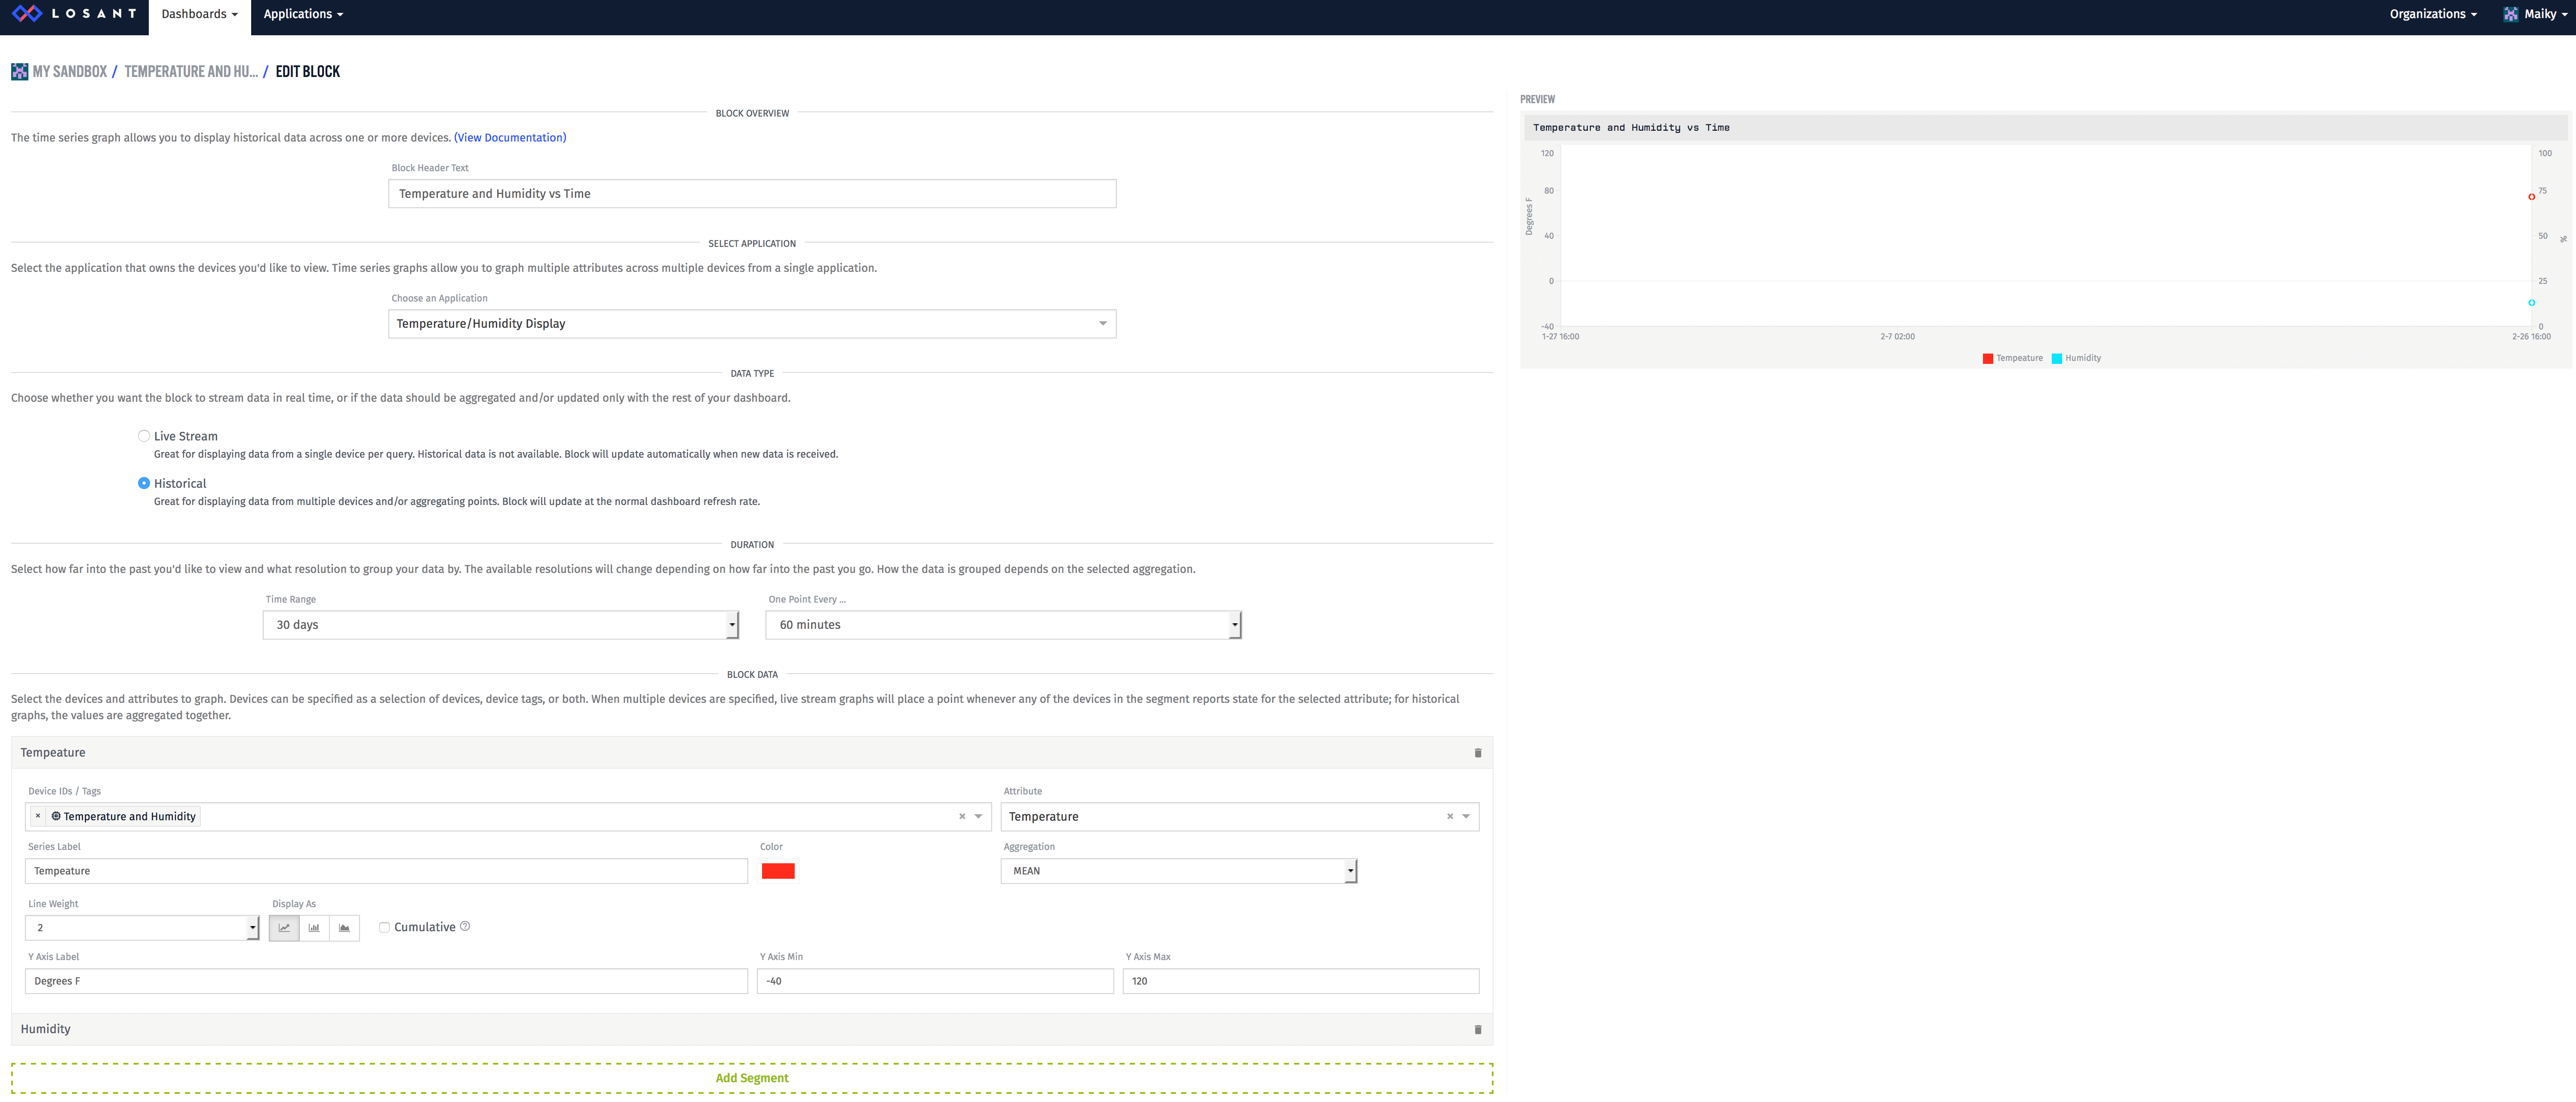Click the Cumulative help question-mark icon

click(x=465, y=927)
